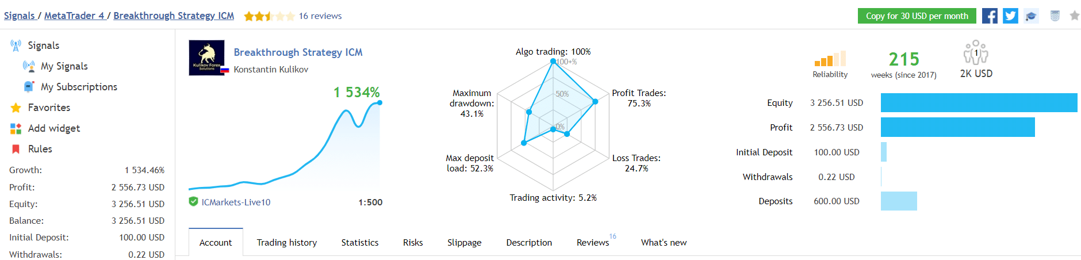Open Rules via the red bookmark icon
This screenshot has width=1081, height=260.
click(x=16, y=149)
